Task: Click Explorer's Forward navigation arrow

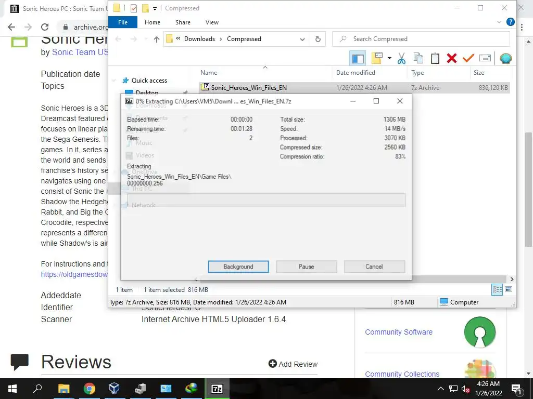Action: click(x=134, y=39)
